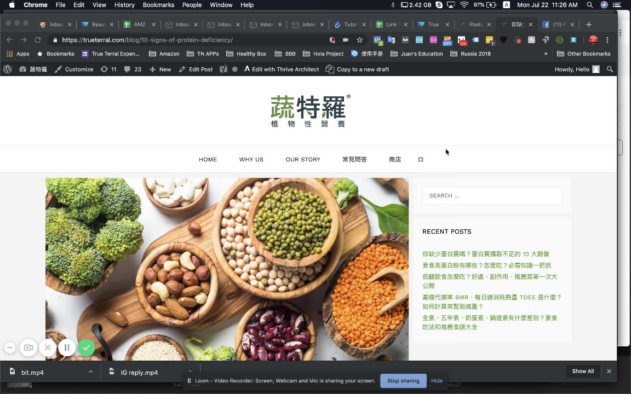The width and height of the screenshot is (631, 394).
Task: Click the green circle extension icon
Action: [x=559, y=40]
